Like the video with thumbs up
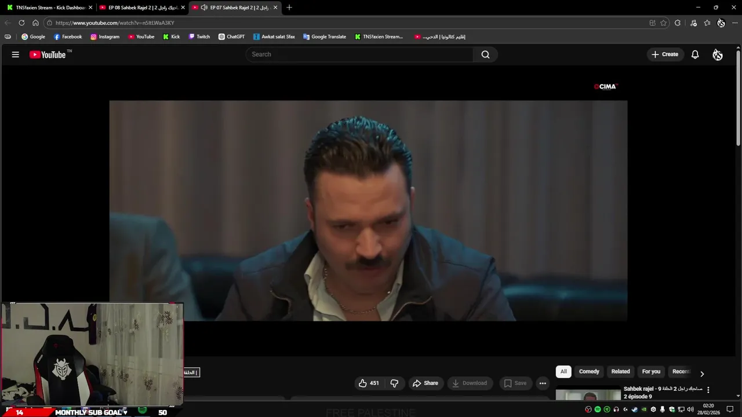Image resolution: width=742 pixels, height=417 pixels. 369,383
